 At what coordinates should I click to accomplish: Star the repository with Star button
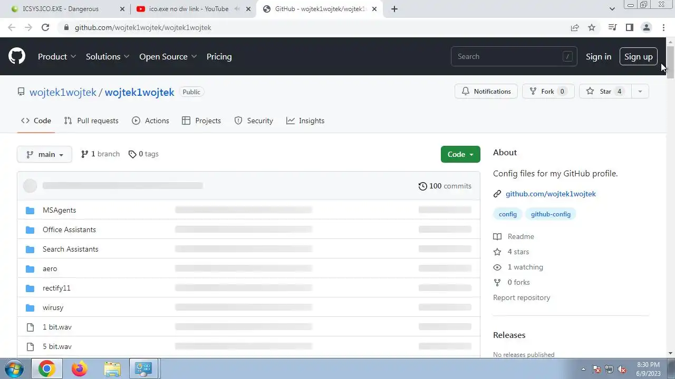pos(605,92)
